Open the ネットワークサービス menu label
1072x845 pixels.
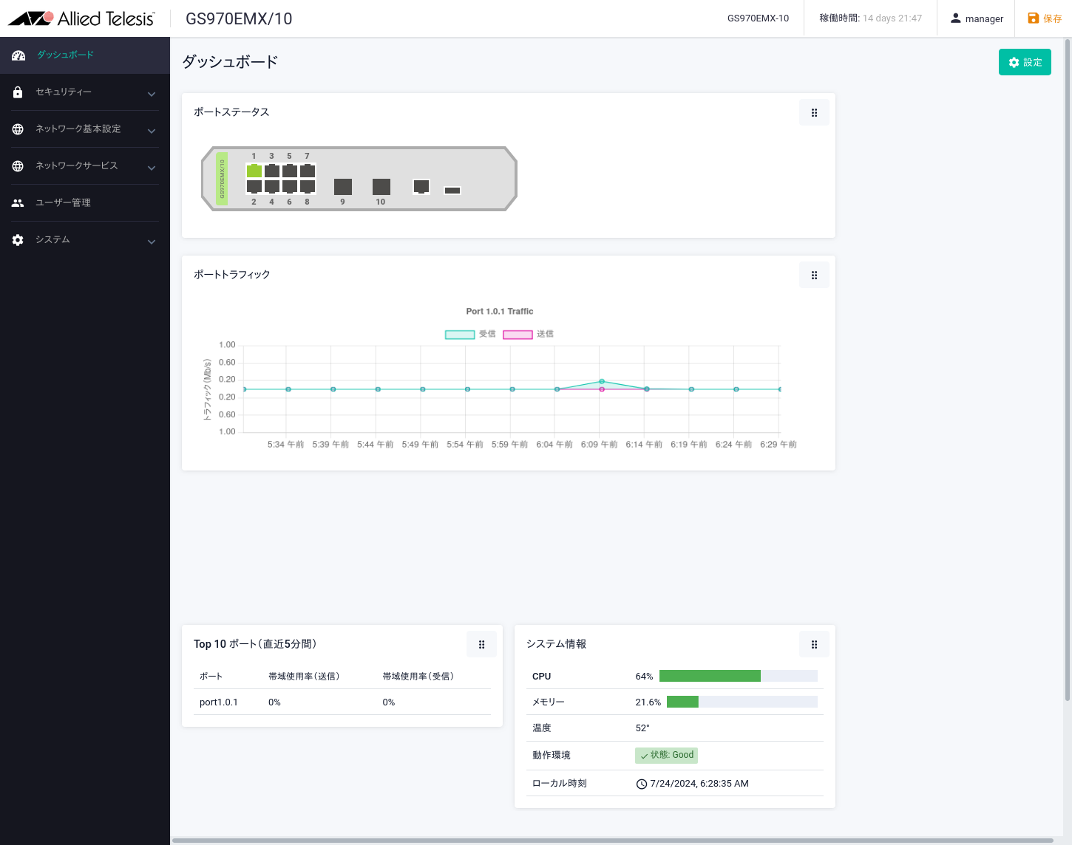coord(77,166)
